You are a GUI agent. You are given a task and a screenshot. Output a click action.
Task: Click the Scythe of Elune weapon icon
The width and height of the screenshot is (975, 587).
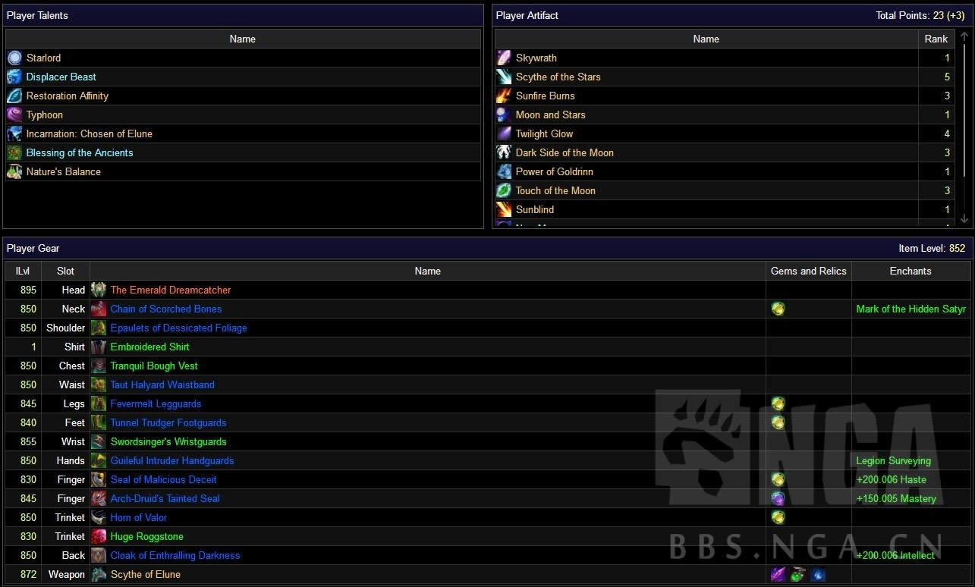(x=99, y=574)
